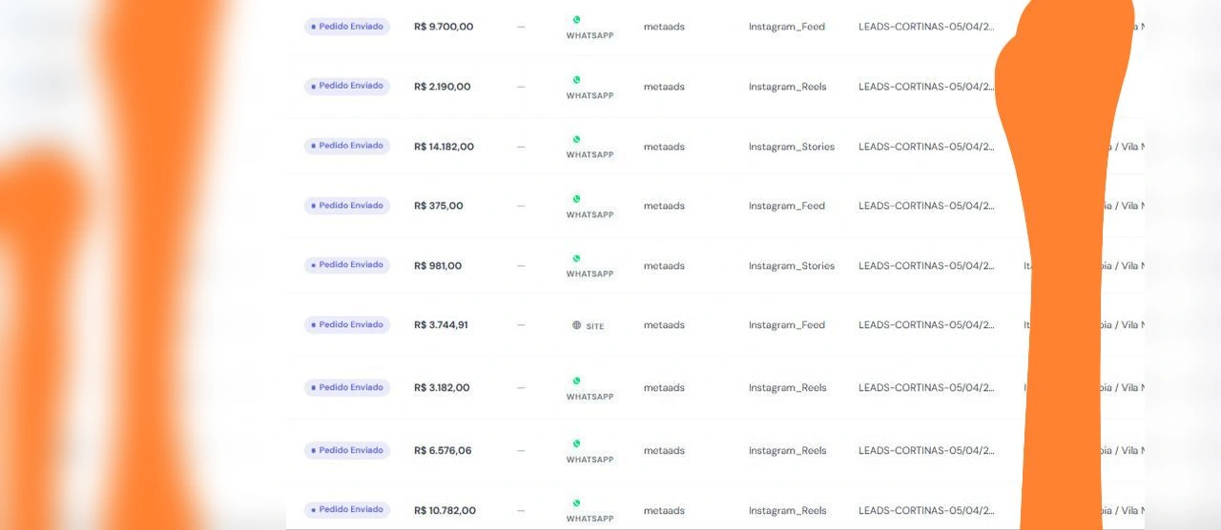Click the WhatsApp icon in the R$ 6.576,06 row
The height and width of the screenshot is (530, 1221).
(x=576, y=444)
